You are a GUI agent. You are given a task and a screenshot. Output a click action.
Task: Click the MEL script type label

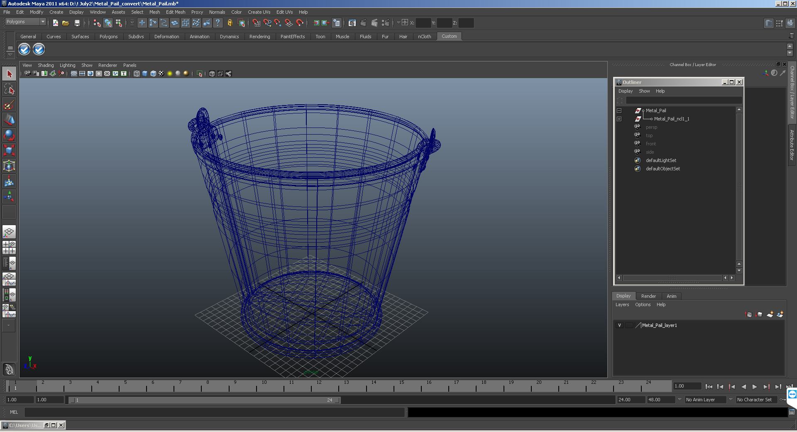(14, 412)
